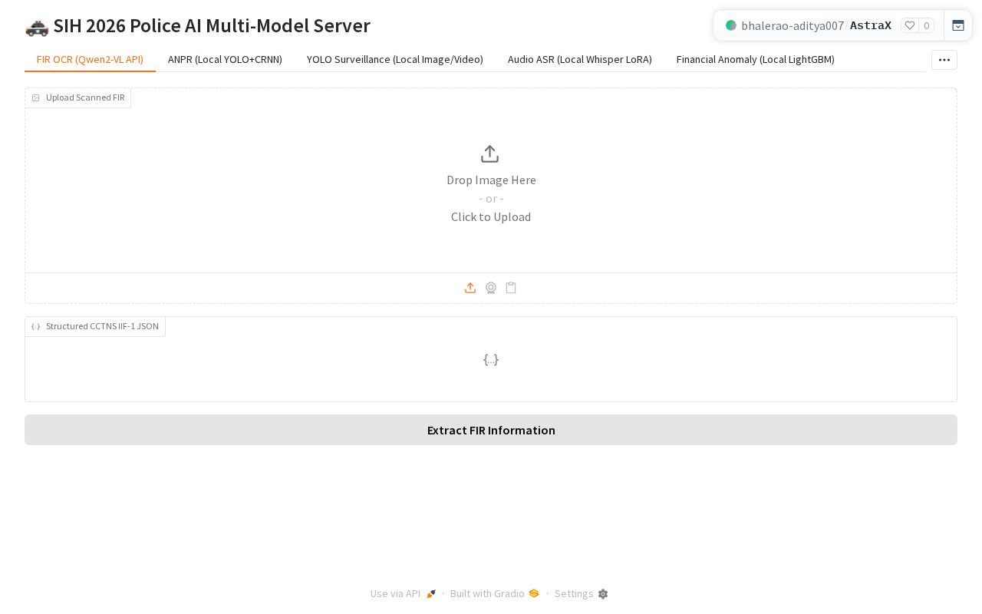Open the Settings link in footer
Screen dimensions: 982x614
click(x=582, y=594)
